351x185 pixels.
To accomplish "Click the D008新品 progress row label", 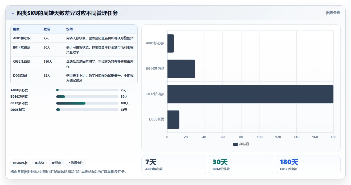I will tap(18, 110).
